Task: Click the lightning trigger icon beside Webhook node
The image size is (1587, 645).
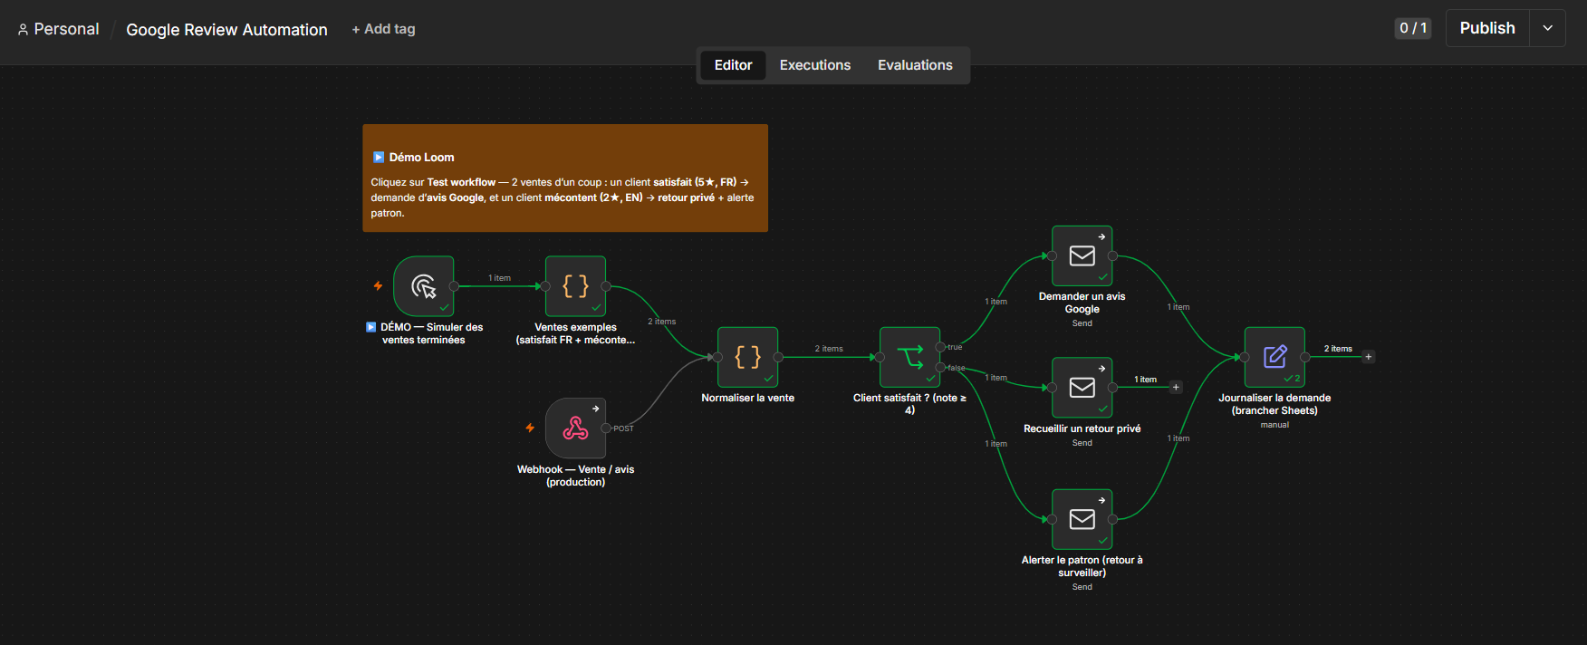Action: [x=530, y=428]
